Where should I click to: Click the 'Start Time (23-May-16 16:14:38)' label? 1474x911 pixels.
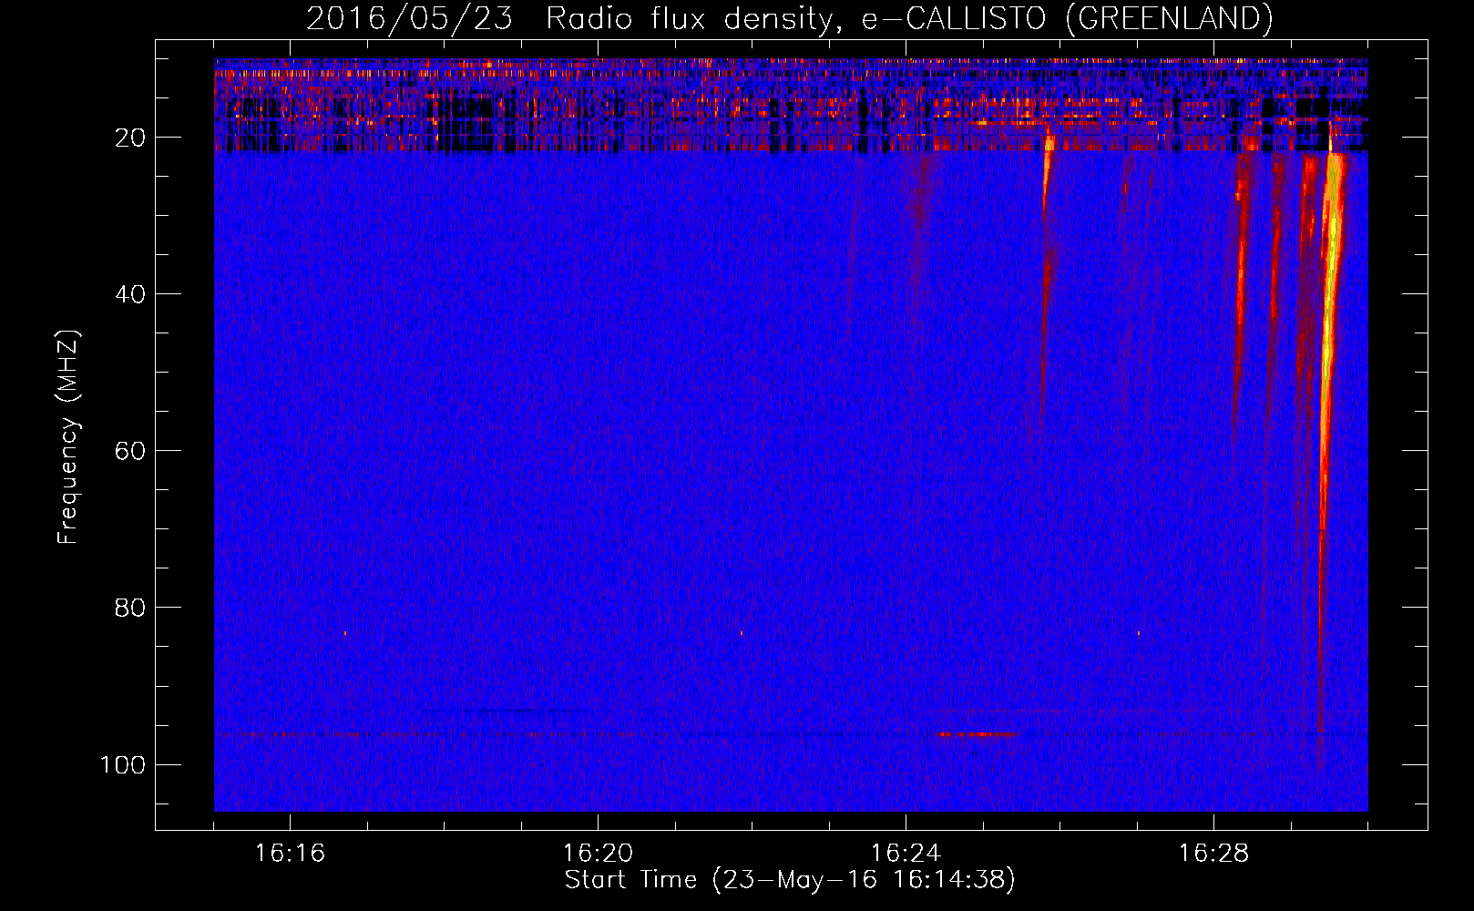(x=790, y=880)
